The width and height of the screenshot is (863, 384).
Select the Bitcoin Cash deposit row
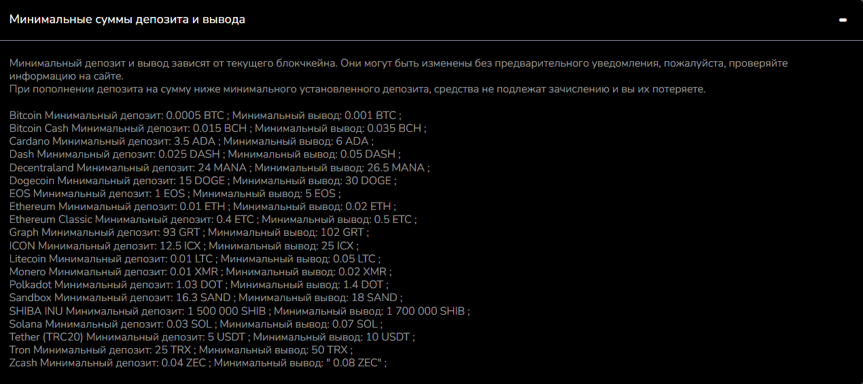coord(217,128)
